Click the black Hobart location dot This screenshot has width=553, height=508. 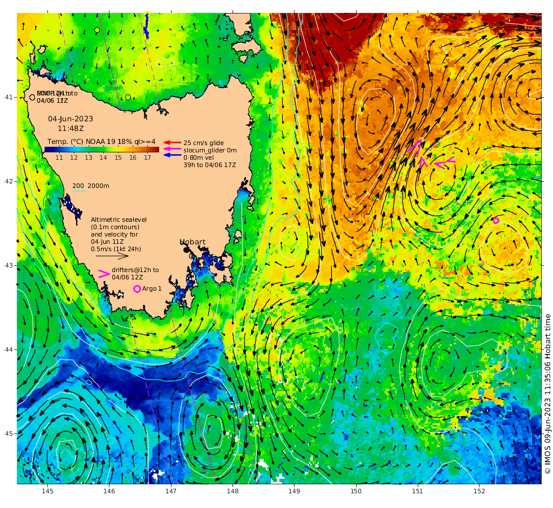187,249
